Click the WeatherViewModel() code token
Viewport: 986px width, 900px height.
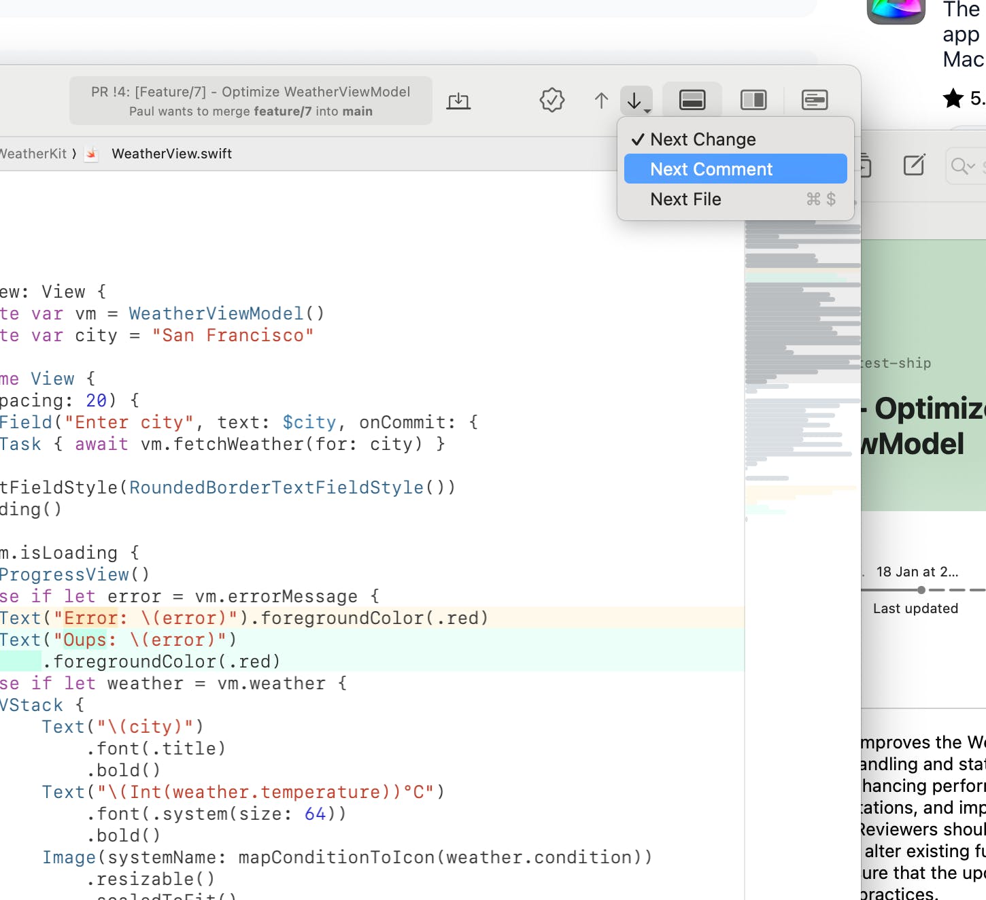tap(226, 313)
